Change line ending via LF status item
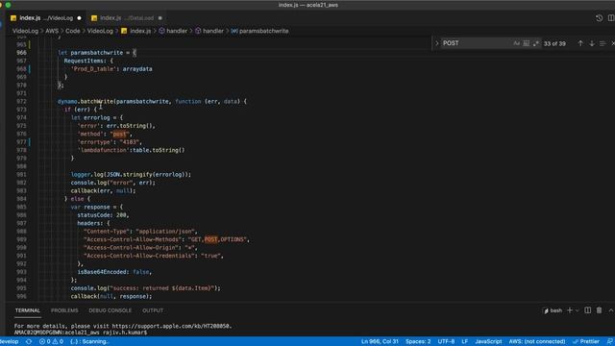This screenshot has height=346, width=615. 465,342
